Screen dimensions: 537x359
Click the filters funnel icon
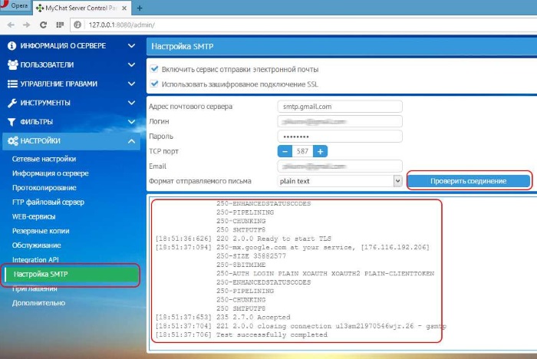pos(12,122)
